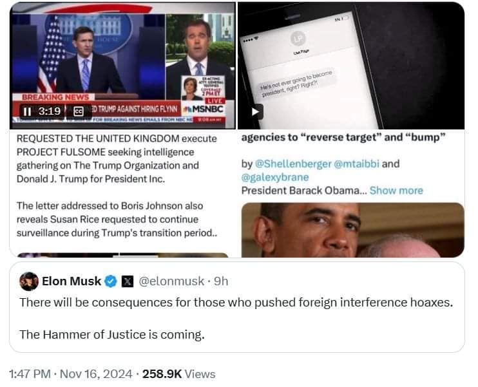478x387 pixels.
Task: Open the @Shellenberger profile link
Action: point(293,164)
